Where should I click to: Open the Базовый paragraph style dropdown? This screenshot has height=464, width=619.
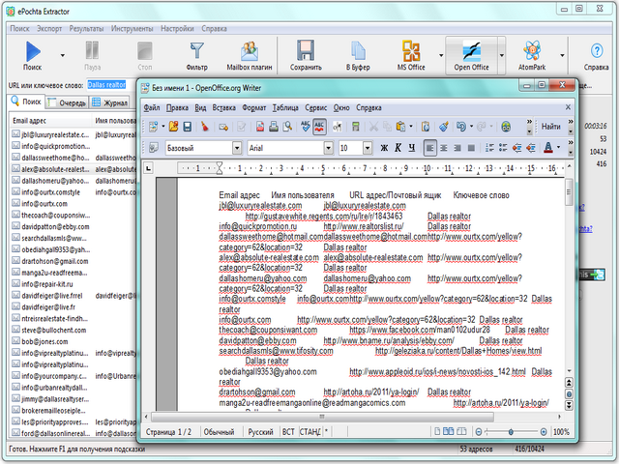click(x=237, y=148)
